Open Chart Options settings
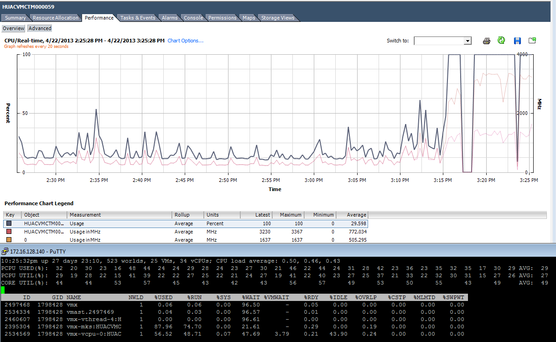This screenshot has height=342, width=556. (x=185, y=40)
